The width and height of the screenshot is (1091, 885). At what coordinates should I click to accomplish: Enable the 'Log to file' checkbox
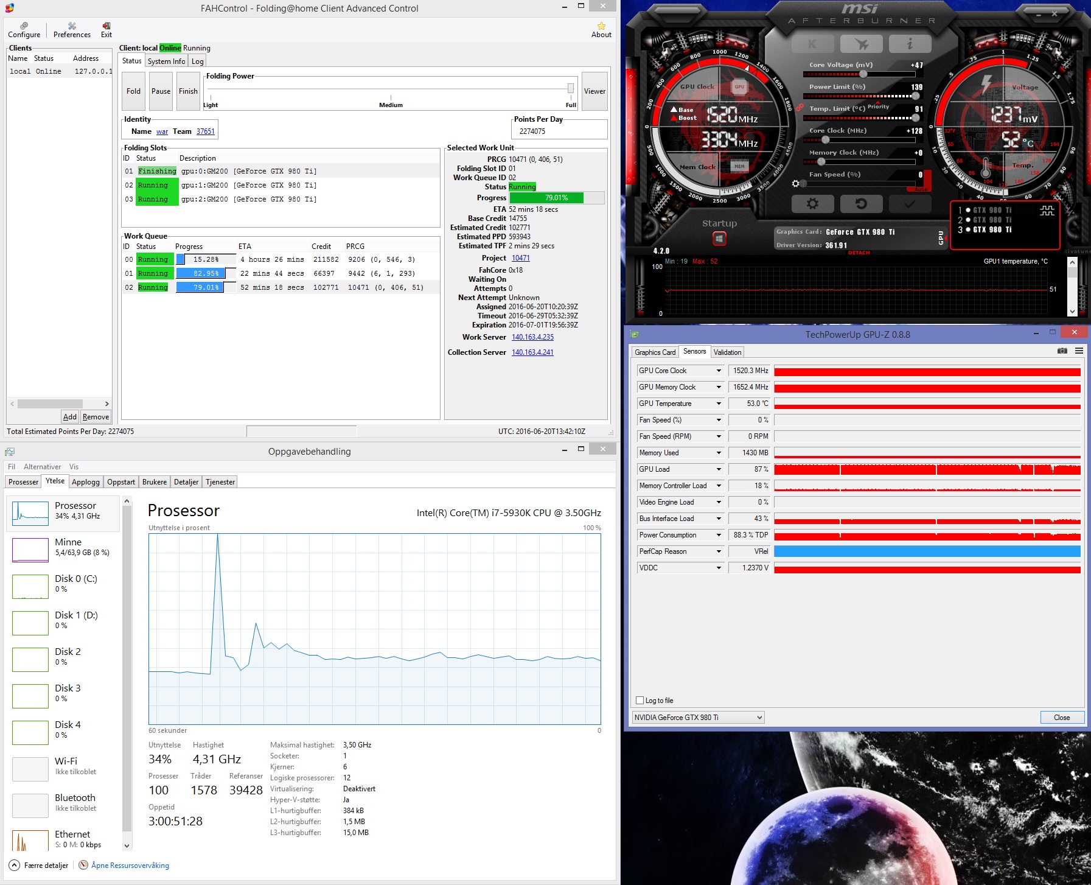pyautogui.click(x=640, y=701)
